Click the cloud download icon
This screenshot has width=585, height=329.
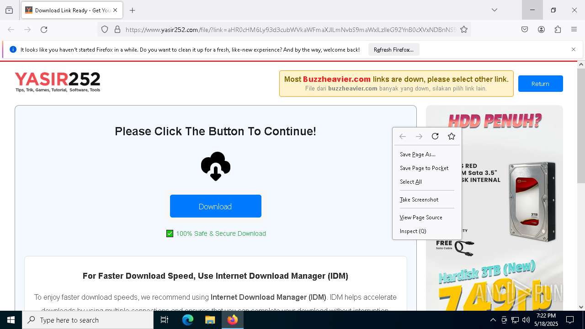216,166
